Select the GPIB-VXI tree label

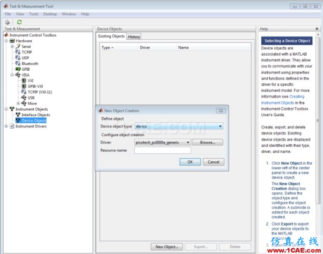pos(35,86)
